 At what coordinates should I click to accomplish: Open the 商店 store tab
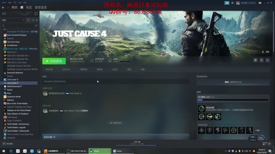[x=15, y=7]
